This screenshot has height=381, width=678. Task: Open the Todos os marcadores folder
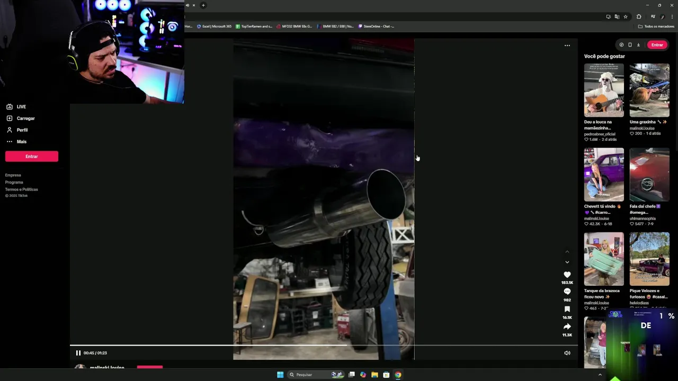click(x=656, y=26)
